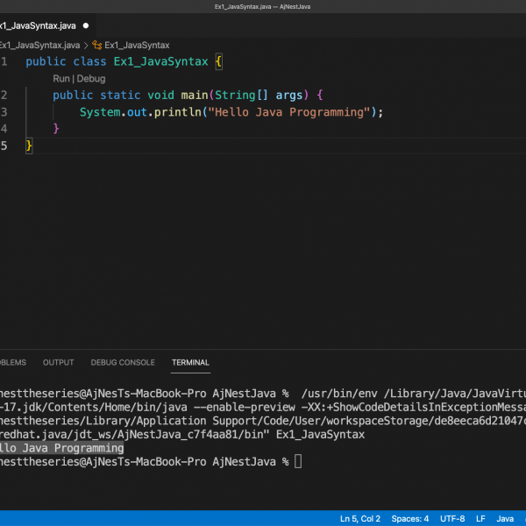Screen dimensions: 526x526
Task: Click the Run CodeLens above main
Action: point(61,79)
